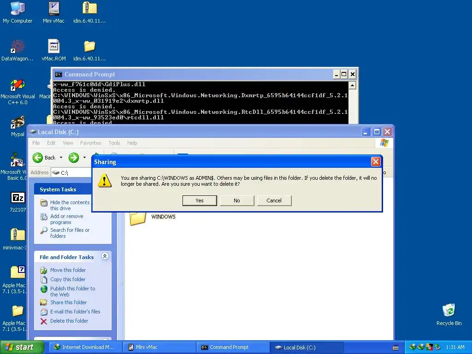
Task: Select the WINDOWS folder icon in Explorer
Action: tap(137, 218)
